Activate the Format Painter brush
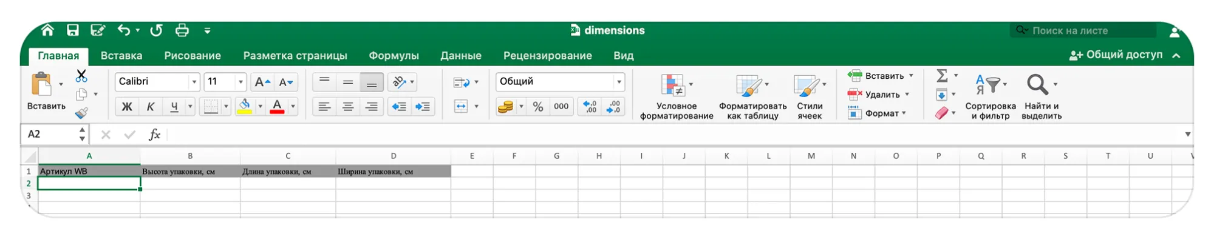The width and height of the screenshot is (1214, 242). (x=81, y=113)
